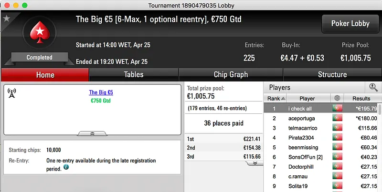The height and width of the screenshot is (192, 382).
Task: Sort by the Results column header
Action: pos(361,99)
